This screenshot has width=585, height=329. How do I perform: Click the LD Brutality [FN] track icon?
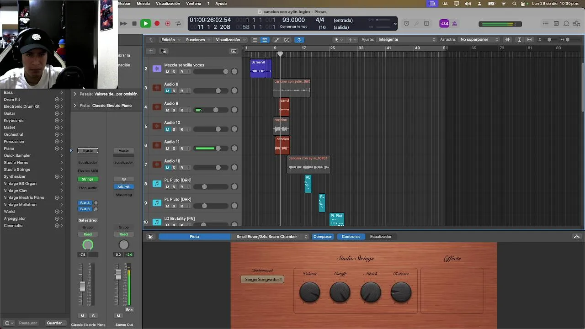pos(157,222)
